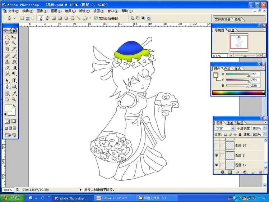Switch to Quick Mask mode
The image size is (269, 202).
tap(14, 121)
